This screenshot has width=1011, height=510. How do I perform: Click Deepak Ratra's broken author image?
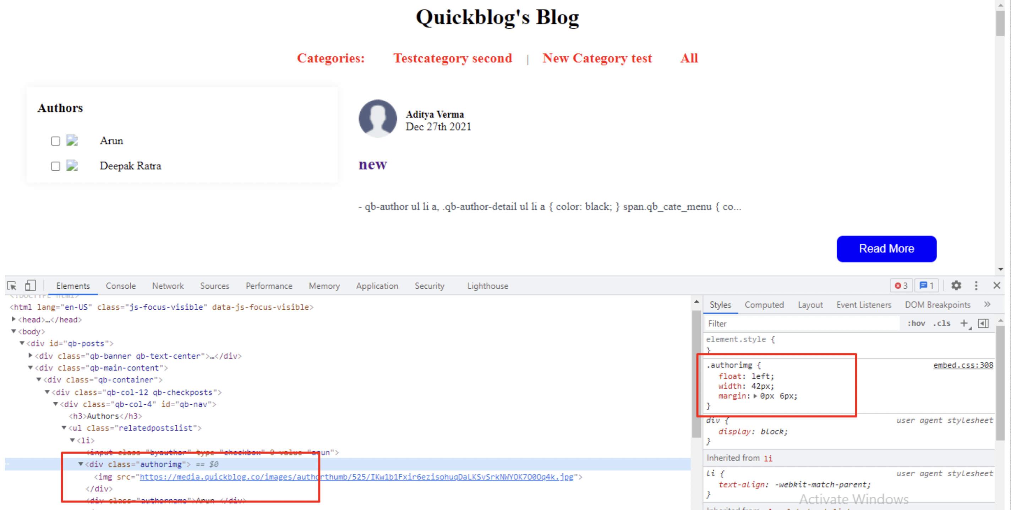click(72, 165)
